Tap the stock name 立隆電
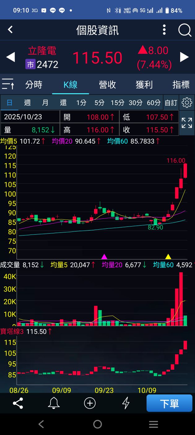 tap(42, 51)
